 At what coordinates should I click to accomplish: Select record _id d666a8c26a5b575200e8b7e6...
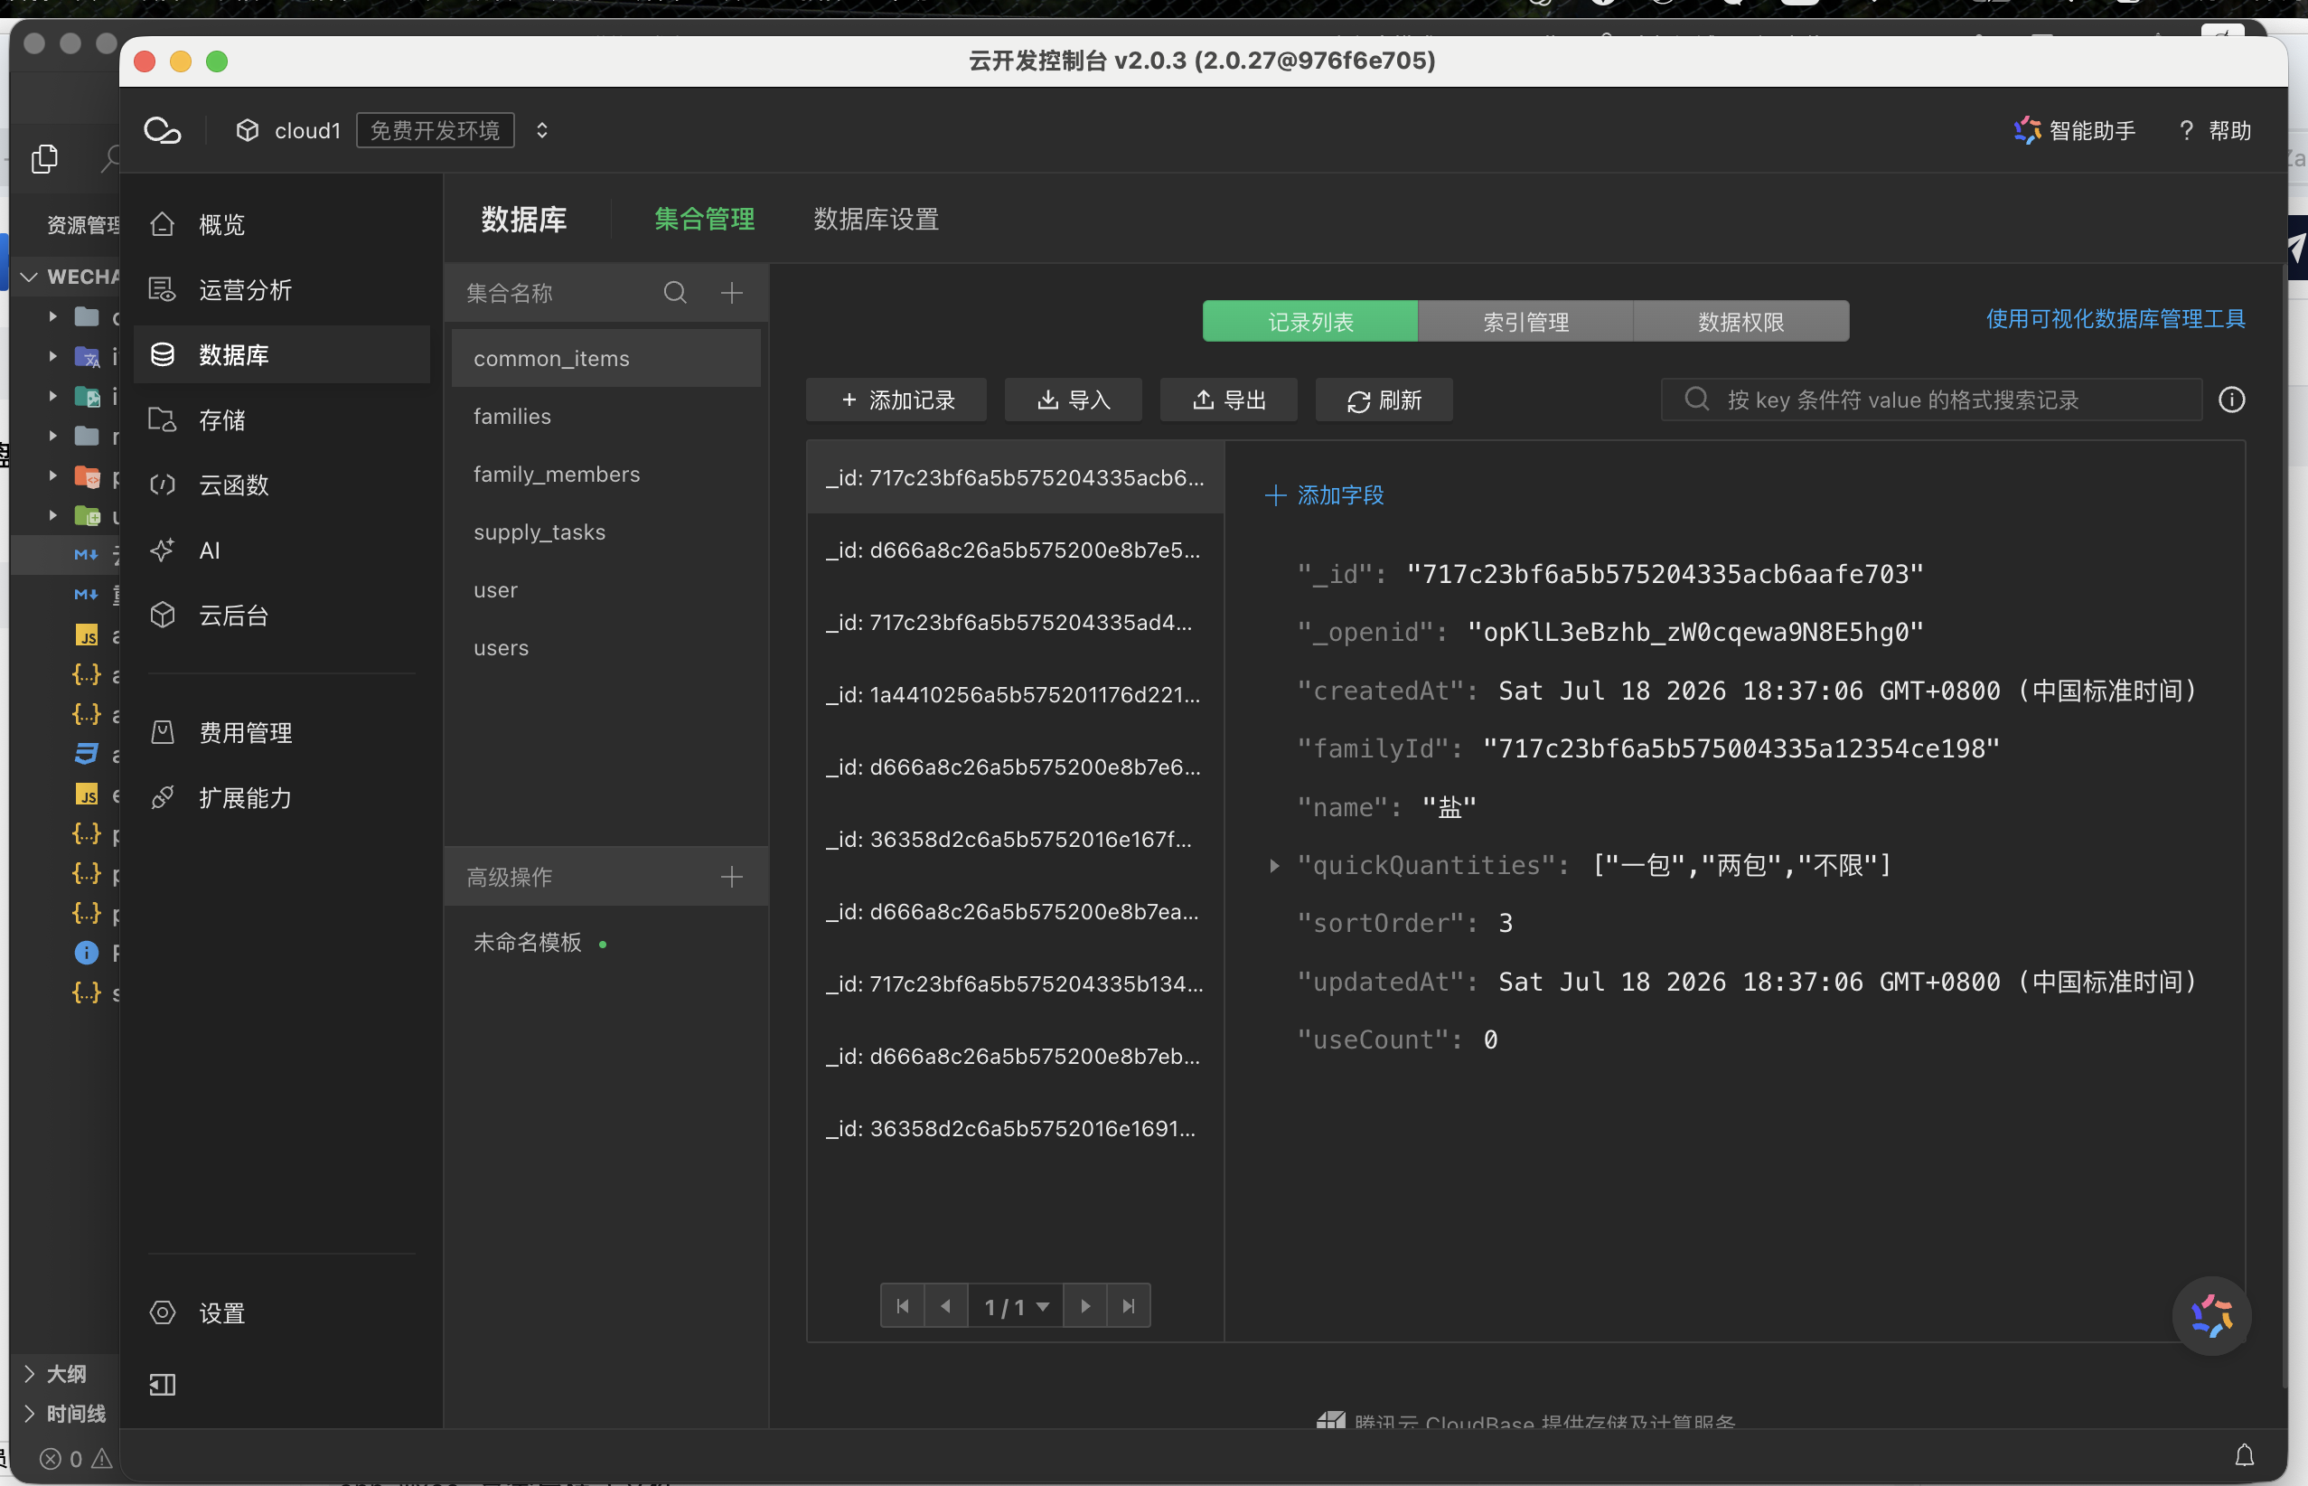pos(1015,767)
